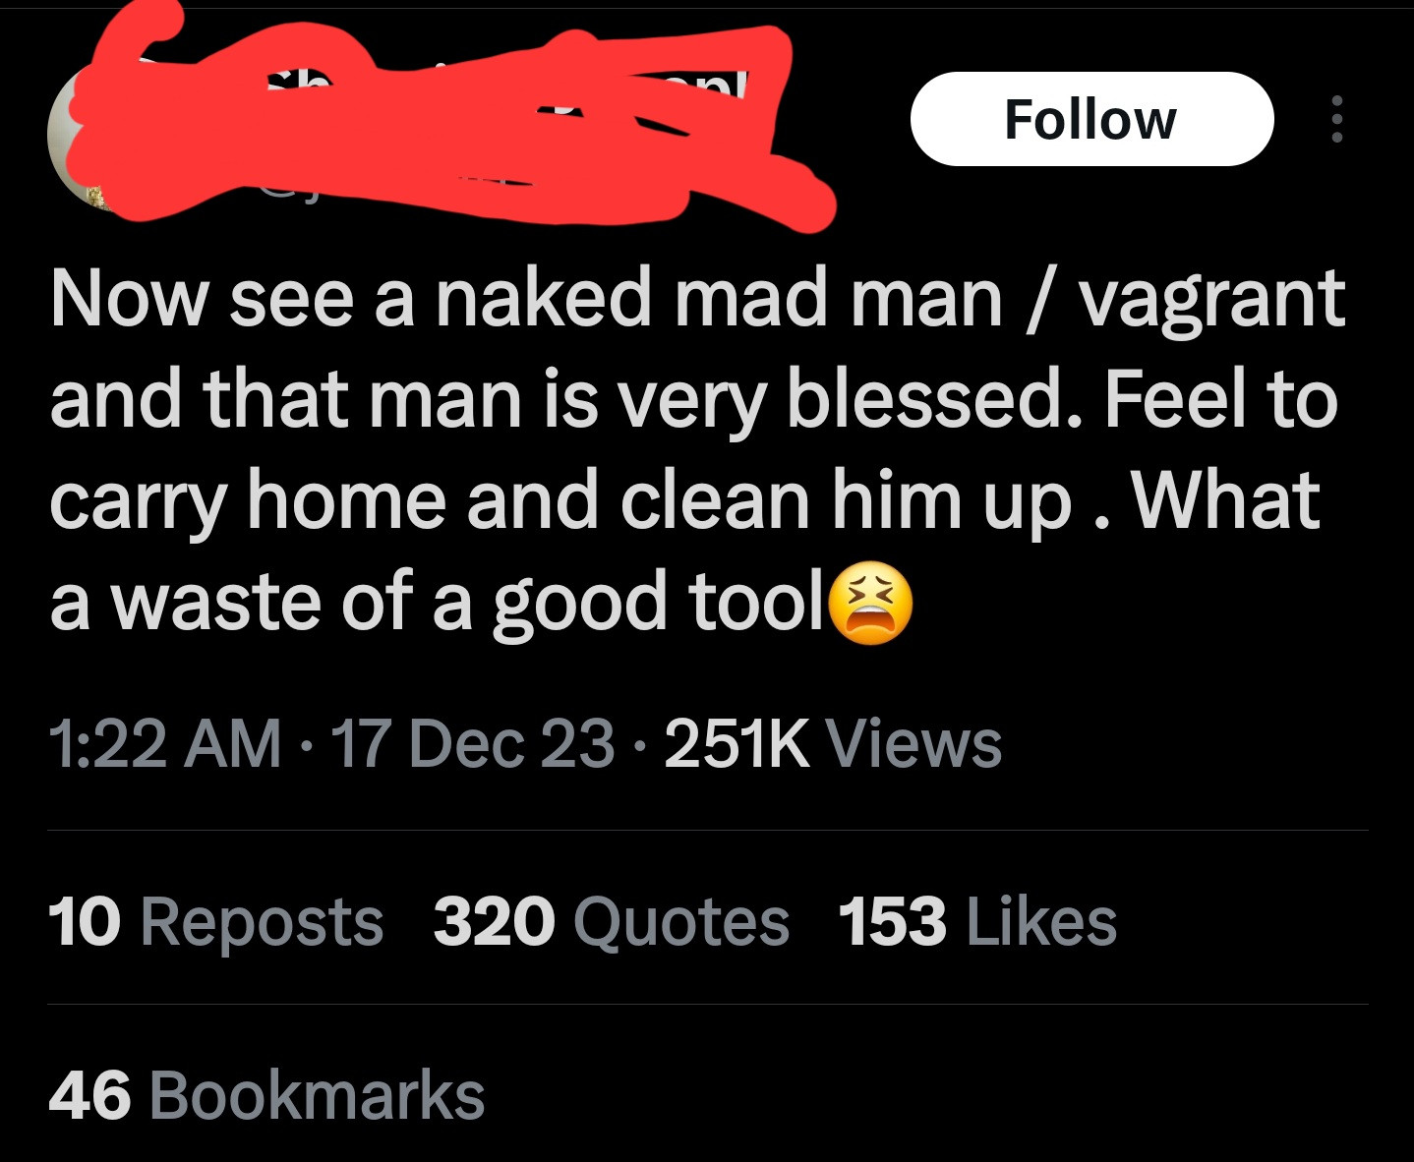Click the redacted handle below the name

click(x=393, y=187)
